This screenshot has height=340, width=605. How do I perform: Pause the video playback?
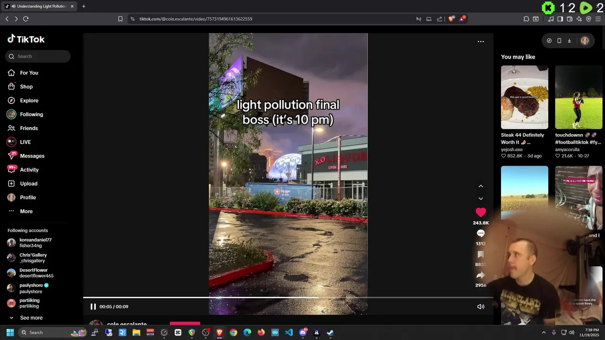(93, 306)
